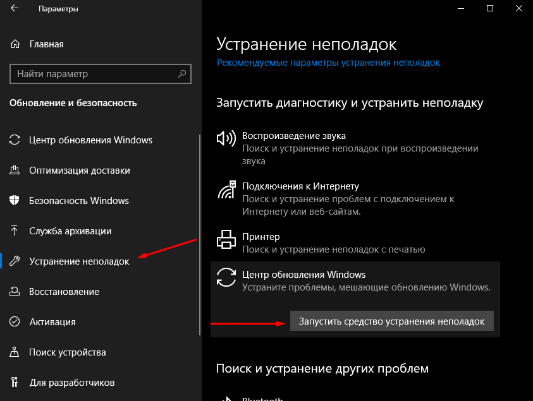Select Воспроизведение звука troubleshooter
The height and width of the screenshot is (401, 533).
tap(294, 136)
